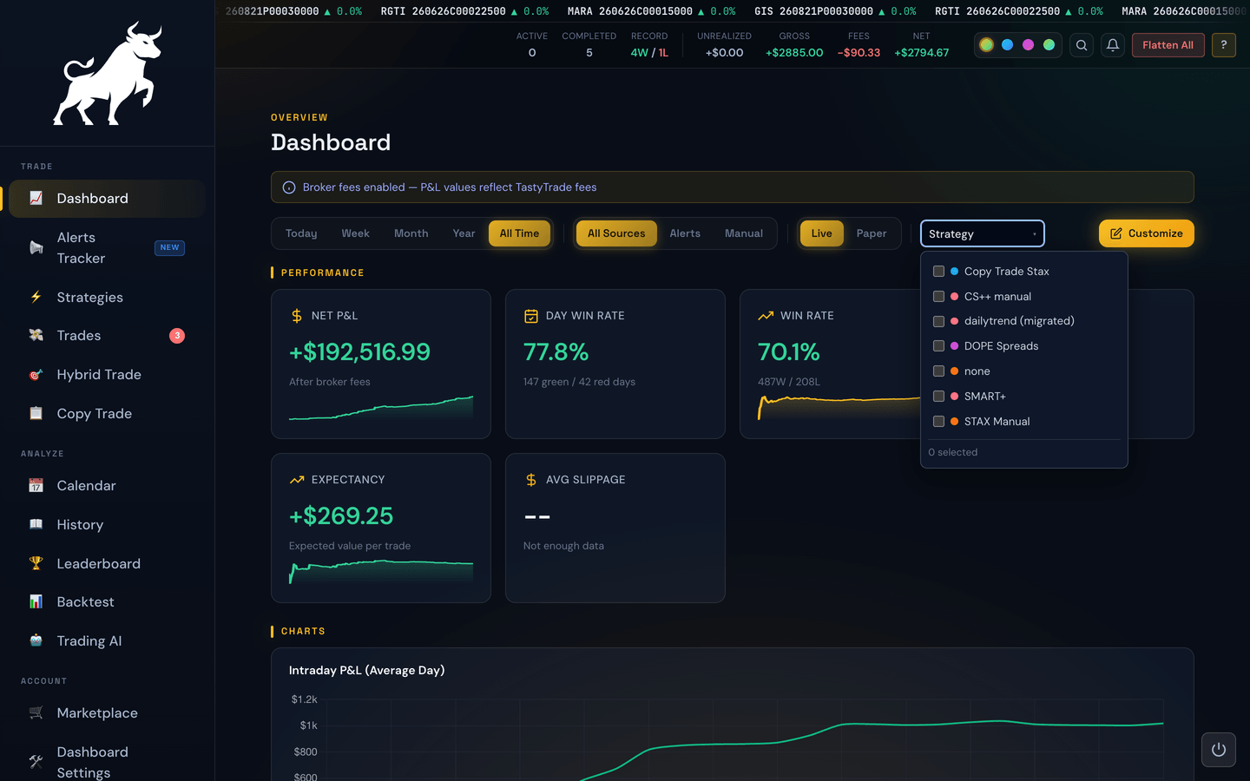
Task: Open the Customize dashboard button
Action: [x=1146, y=233]
